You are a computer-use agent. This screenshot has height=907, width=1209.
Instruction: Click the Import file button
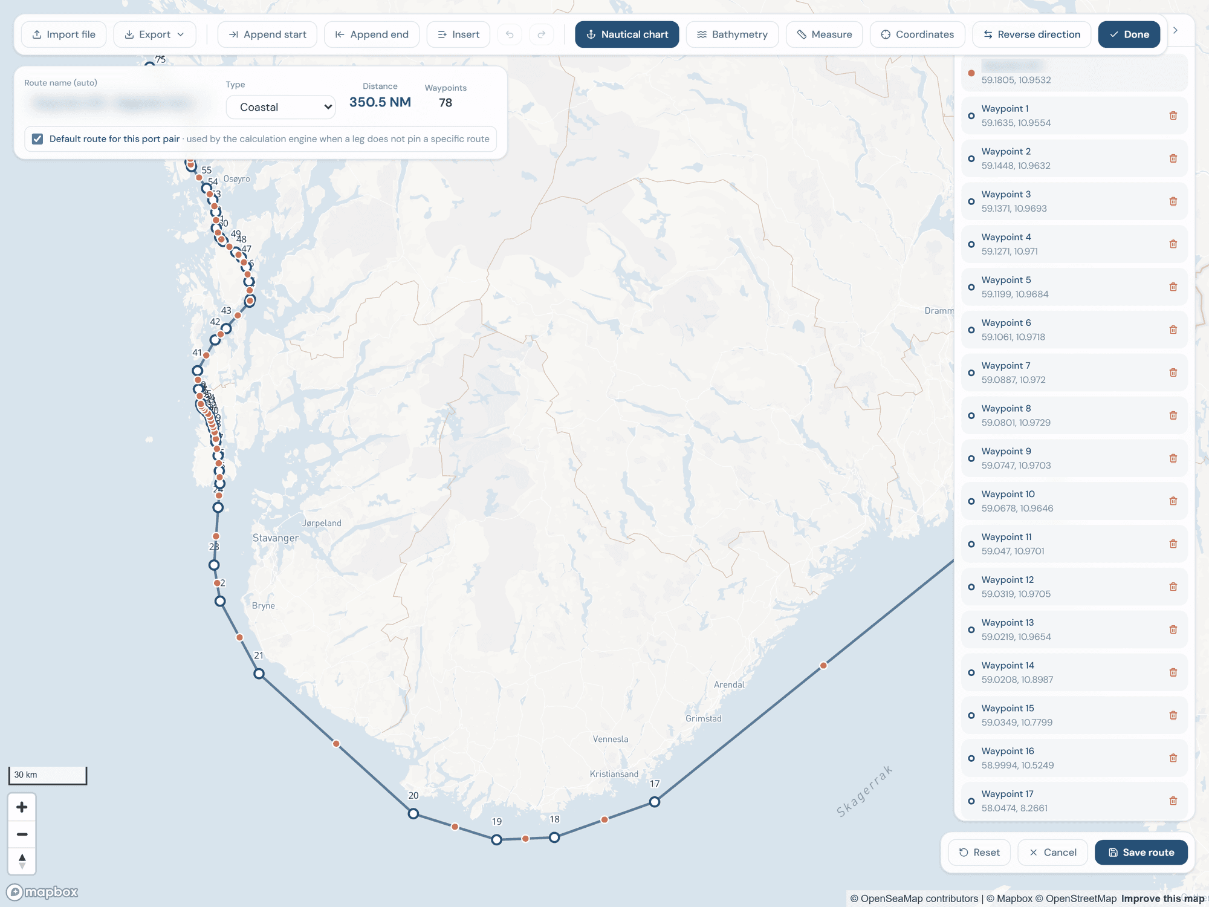(63, 34)
